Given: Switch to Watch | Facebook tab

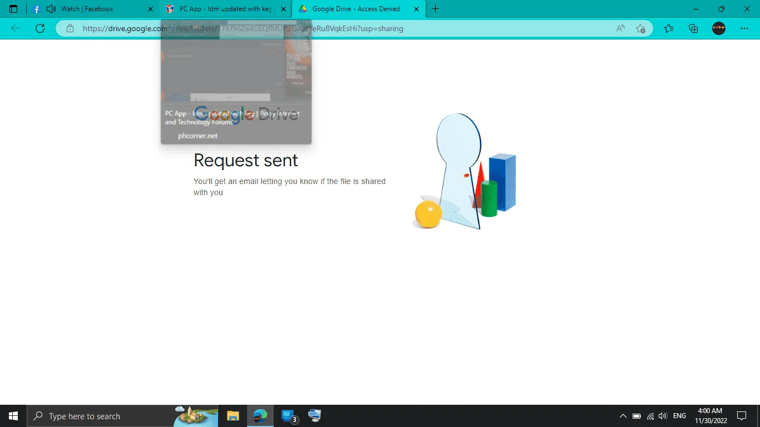Looking at the screenshot, I should (93, 9).
